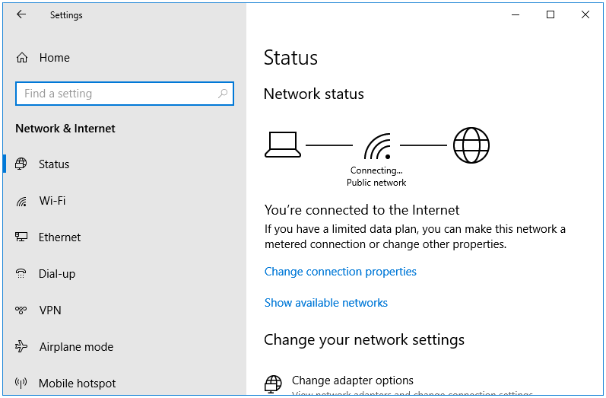Select Ethernet in the sidebar
Screen dimensions: 606x398
(124, 237)
